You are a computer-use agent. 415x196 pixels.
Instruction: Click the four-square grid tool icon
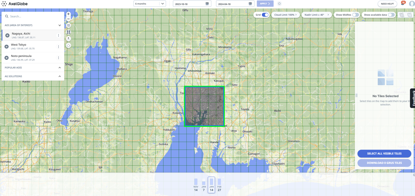pos(68,32)
